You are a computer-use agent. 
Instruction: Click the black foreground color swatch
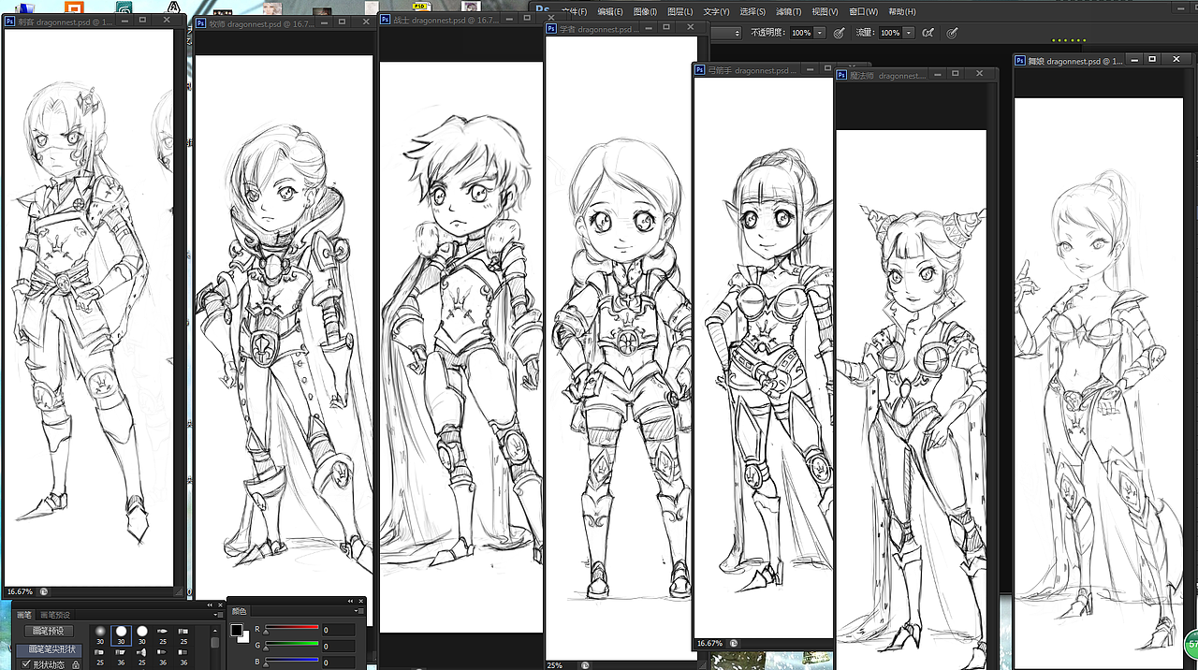(x=237, y=630)
